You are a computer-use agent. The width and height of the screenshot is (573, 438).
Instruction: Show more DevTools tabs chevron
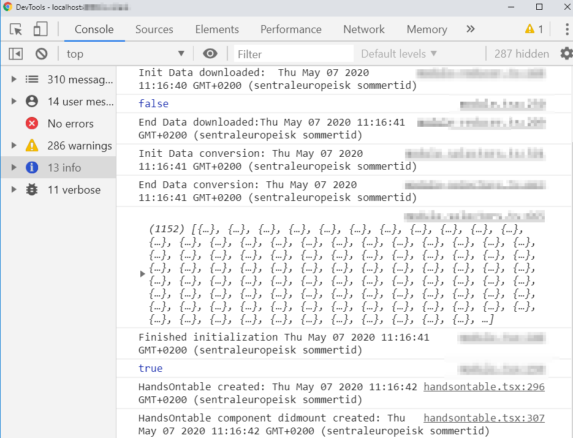tap(470, 29)
